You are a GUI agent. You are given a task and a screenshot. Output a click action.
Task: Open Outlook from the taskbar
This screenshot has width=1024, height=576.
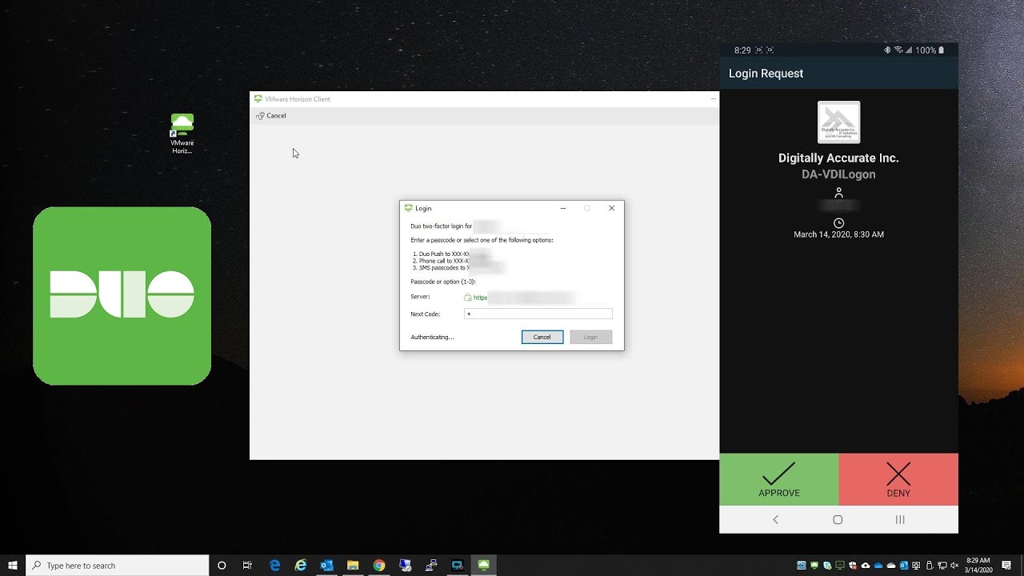coord(326,565)
